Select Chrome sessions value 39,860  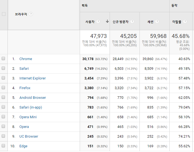(x=148, y=59)
